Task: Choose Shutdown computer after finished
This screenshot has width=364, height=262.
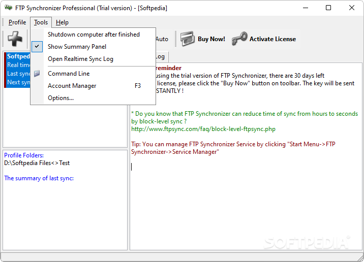Action: pos(93,35)
